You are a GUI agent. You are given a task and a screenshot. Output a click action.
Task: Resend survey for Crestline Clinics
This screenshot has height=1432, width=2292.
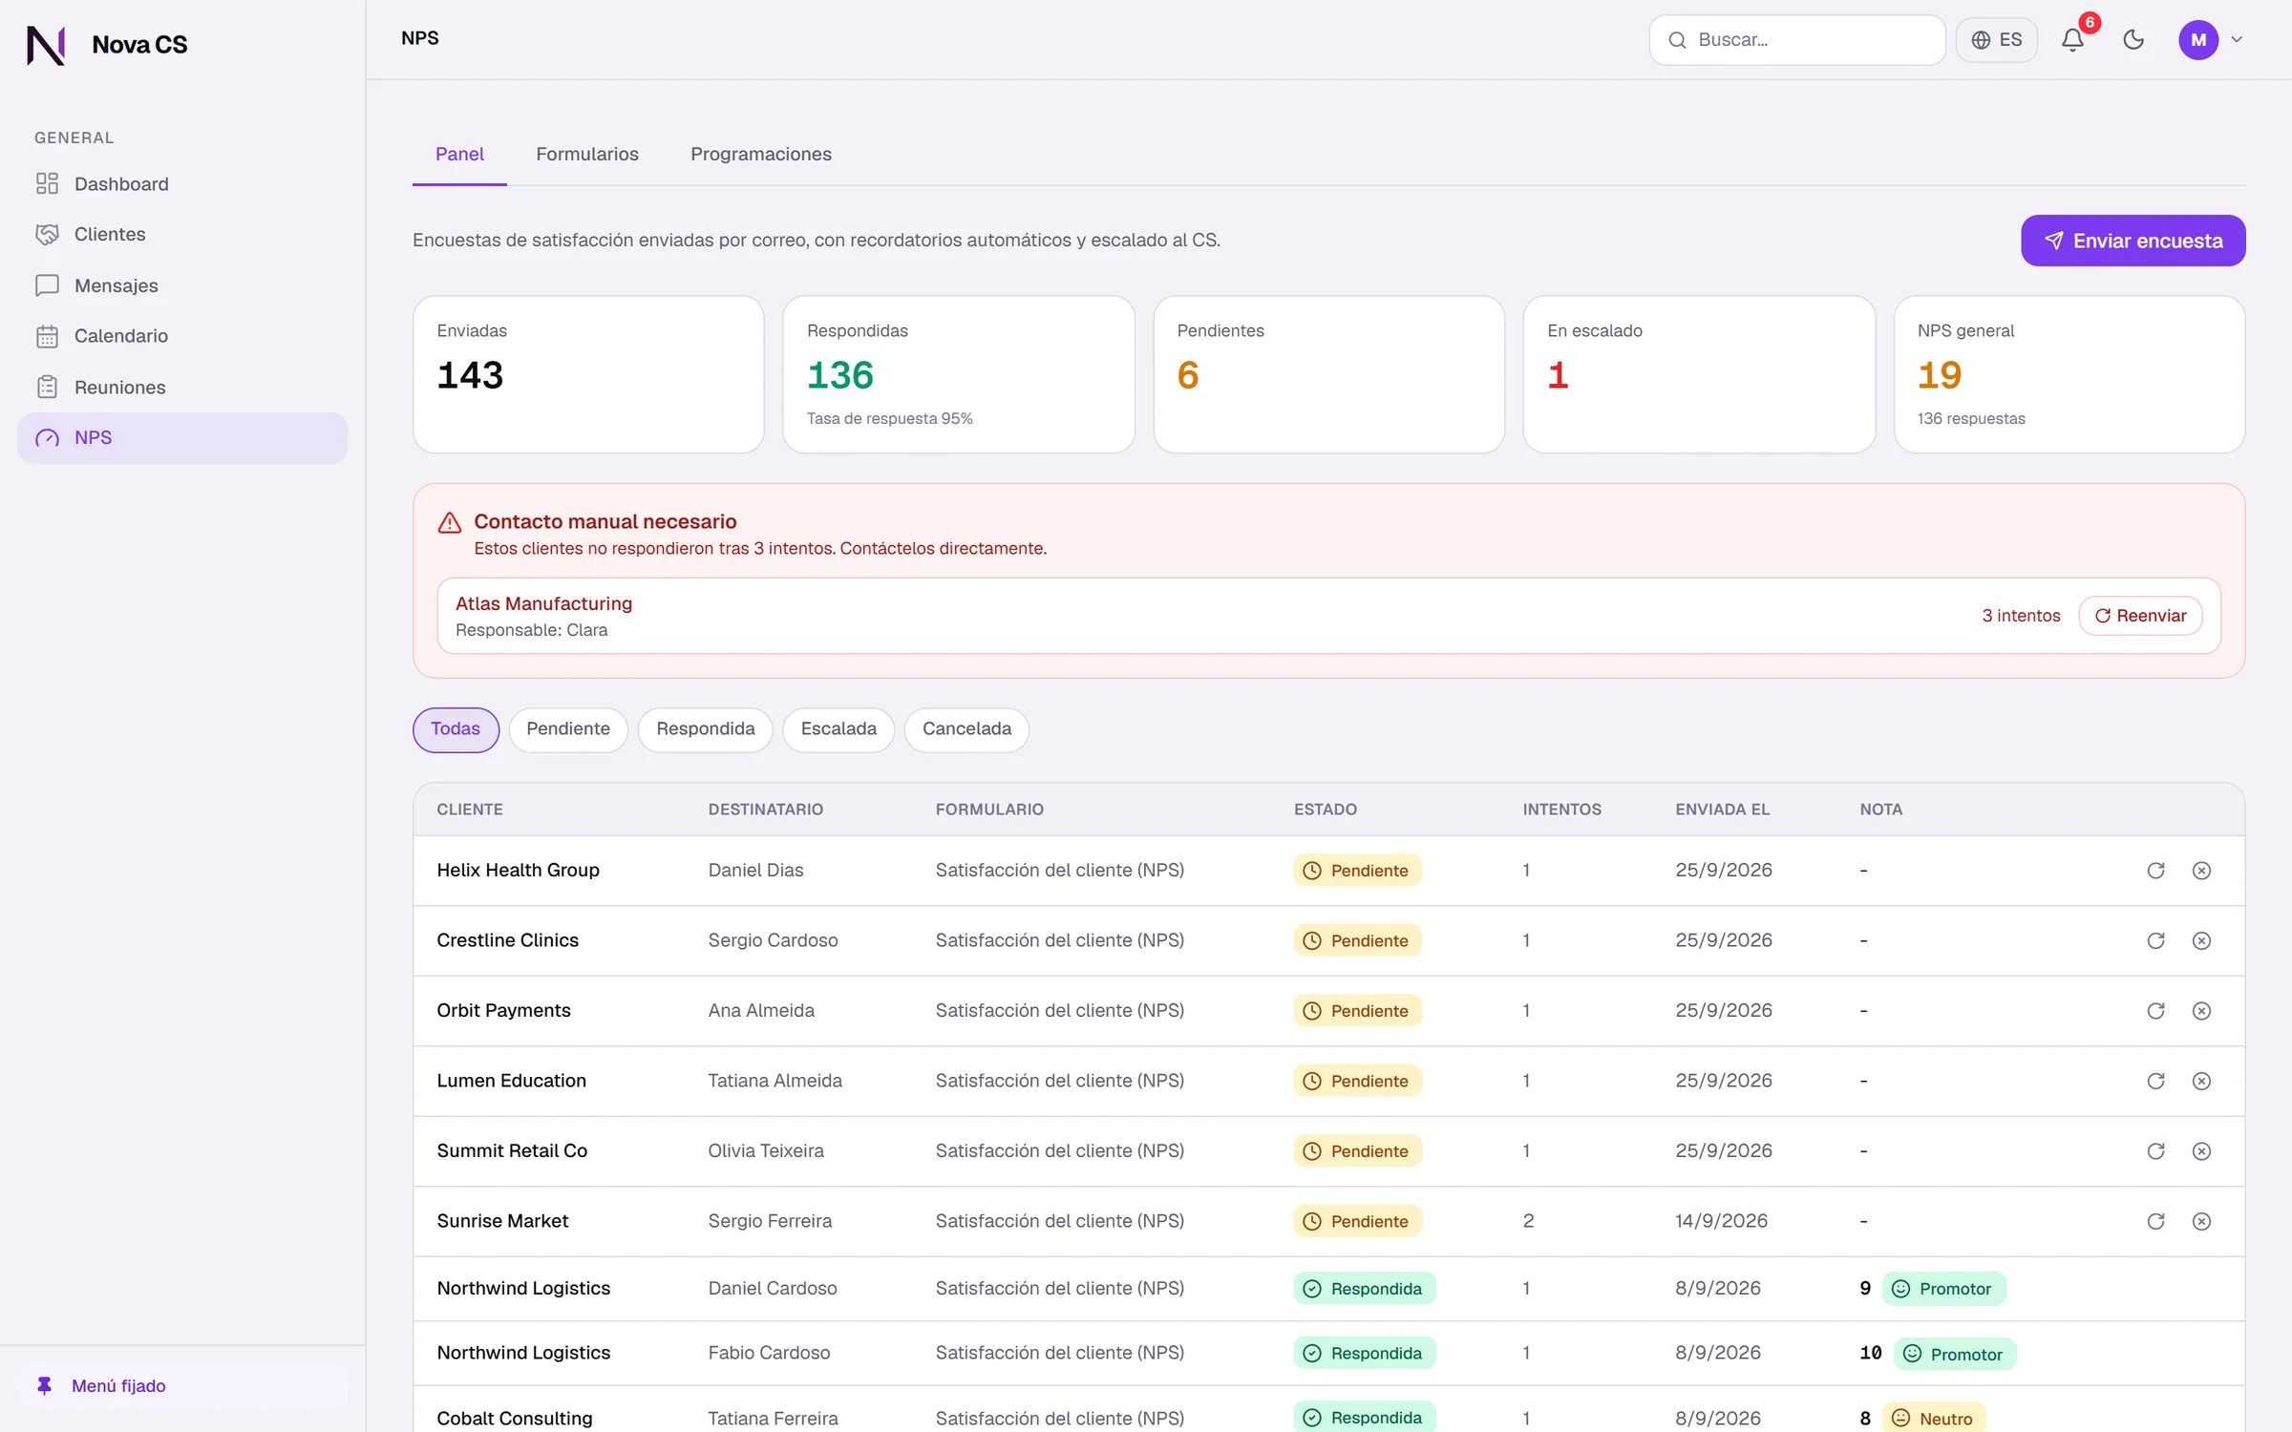coord(2155,940)
